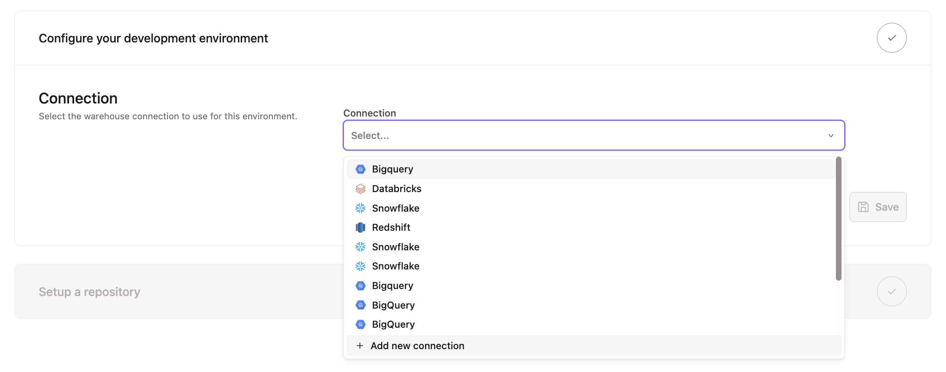Click the dropdown list scrollbar
This screenshot has height=372, width=946.
tap(838, 219)
